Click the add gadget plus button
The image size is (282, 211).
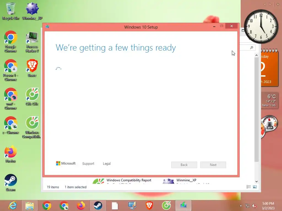point(278,4)
